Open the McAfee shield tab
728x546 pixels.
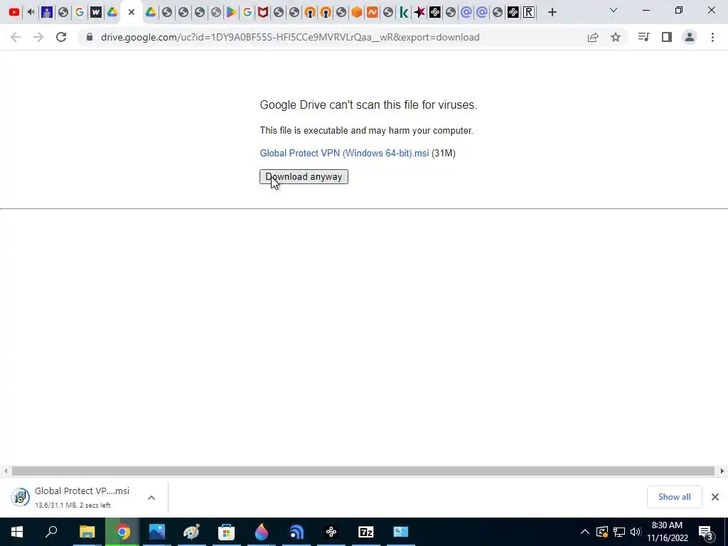point(263,12)
